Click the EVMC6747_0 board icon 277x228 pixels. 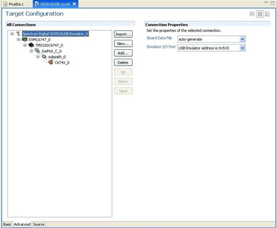click(25, 39)
